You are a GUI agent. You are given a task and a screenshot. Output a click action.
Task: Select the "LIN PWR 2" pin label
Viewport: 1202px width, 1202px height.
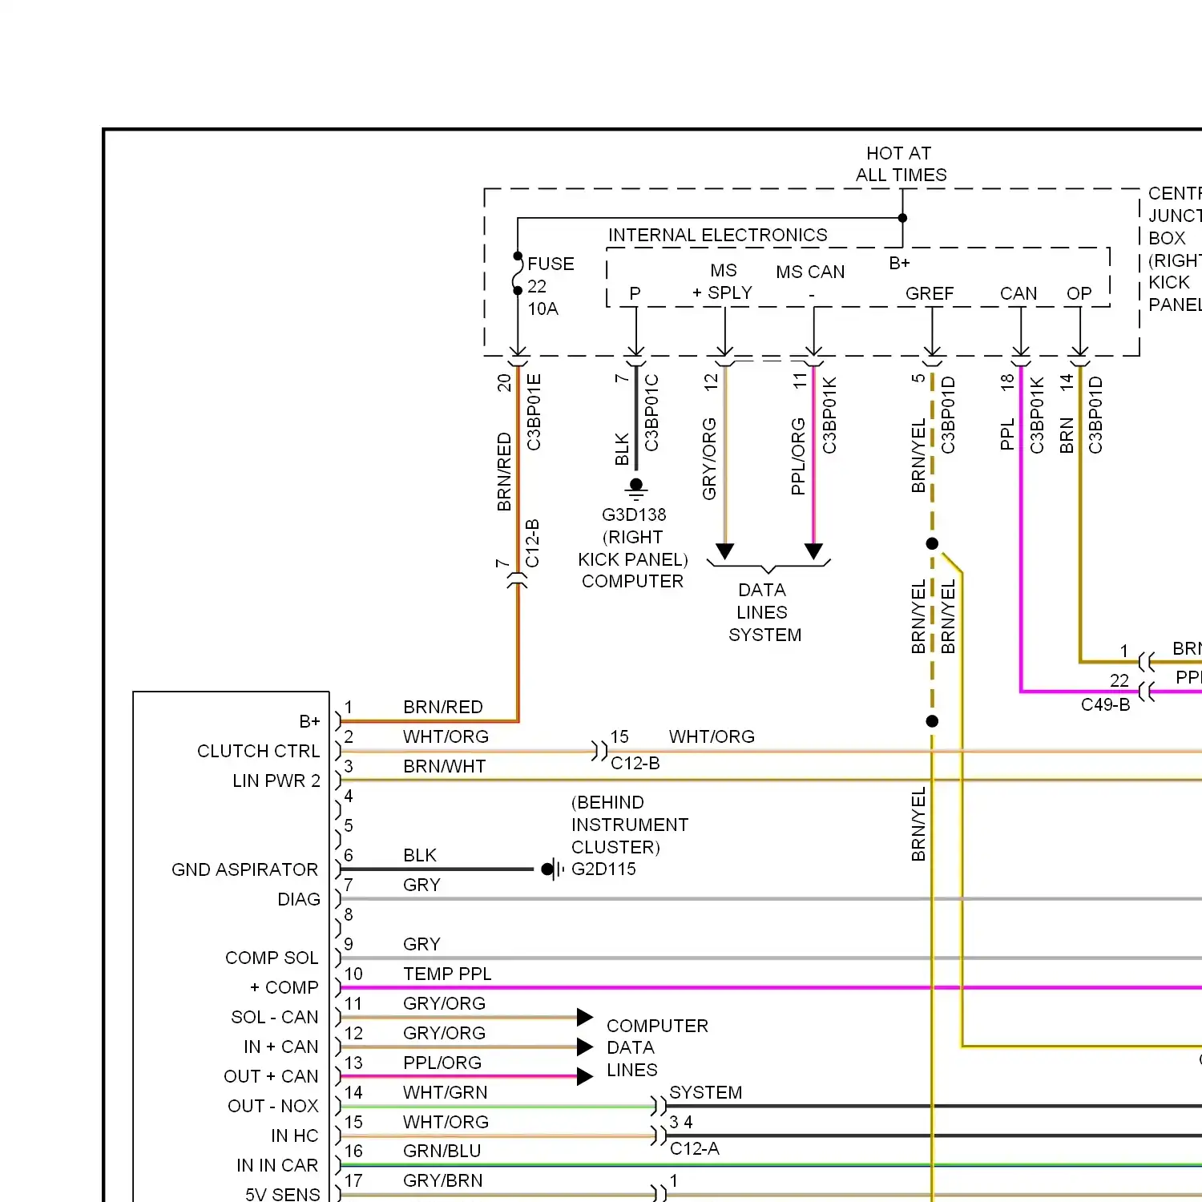276,780
